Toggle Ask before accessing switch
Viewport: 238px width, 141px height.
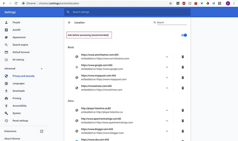coord(184,35)
